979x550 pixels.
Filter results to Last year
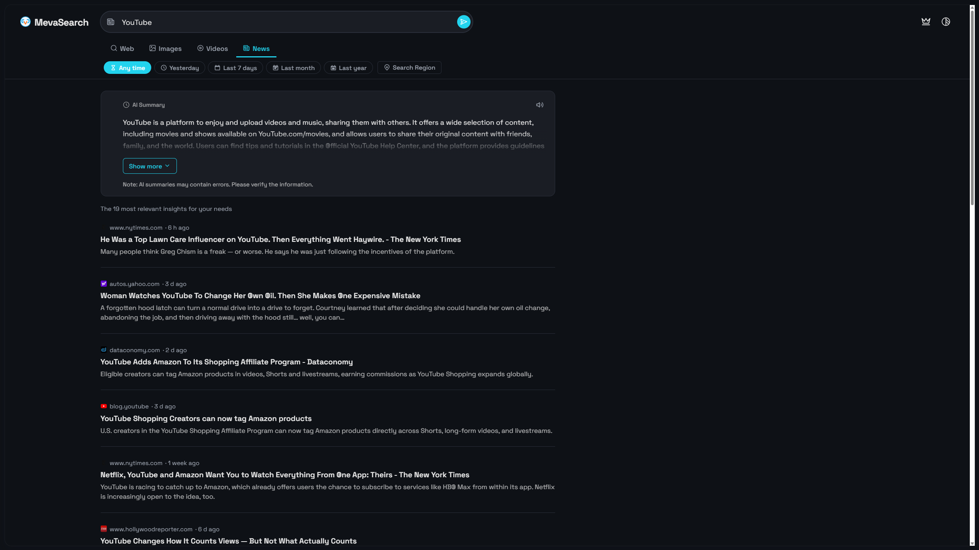(x=348, y=68)
